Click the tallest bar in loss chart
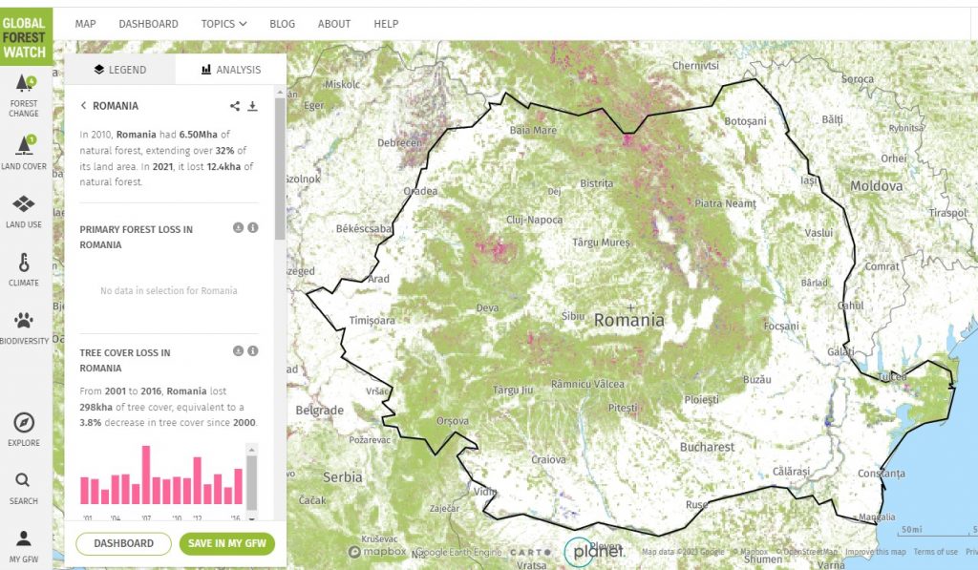This screenshot has width=978, height=570. (x=146, y=475)
